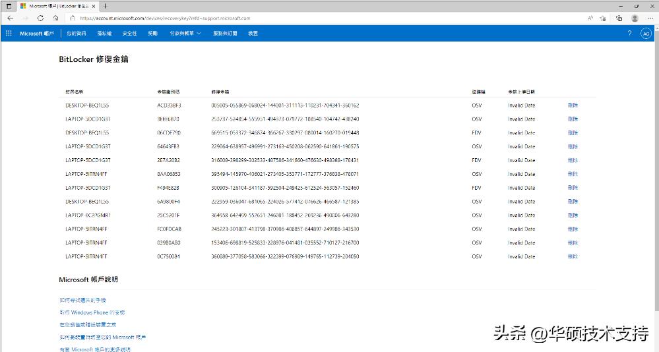Open the 安全性 menu item

point(129,33)
